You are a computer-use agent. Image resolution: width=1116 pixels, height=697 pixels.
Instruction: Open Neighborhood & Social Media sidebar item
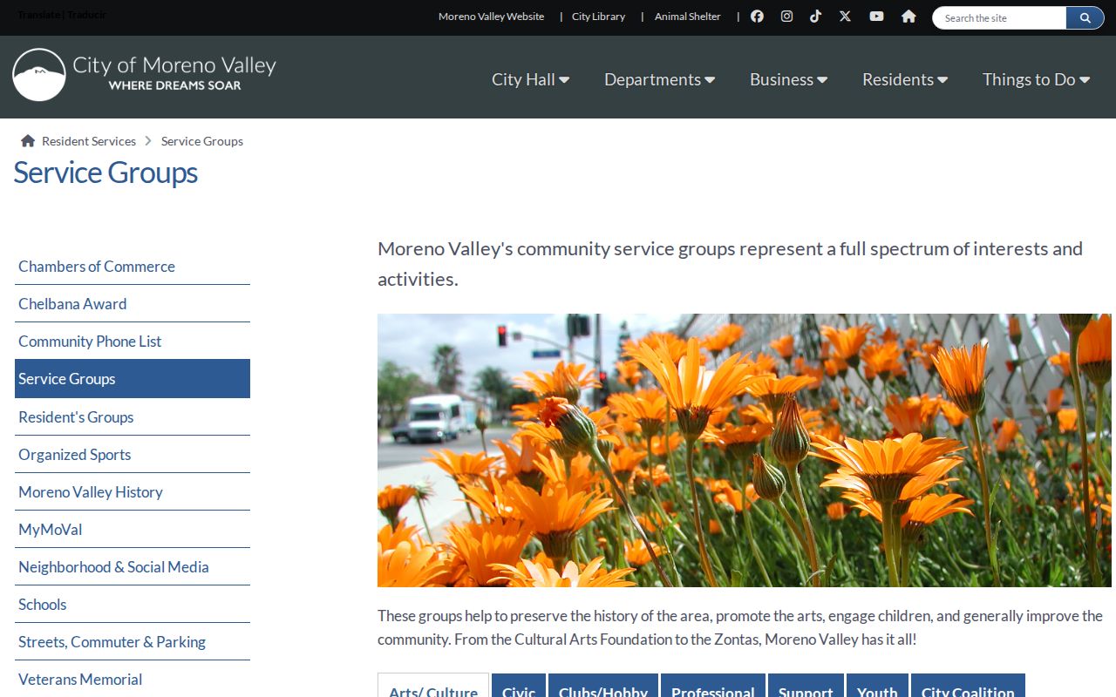(133, 567)
